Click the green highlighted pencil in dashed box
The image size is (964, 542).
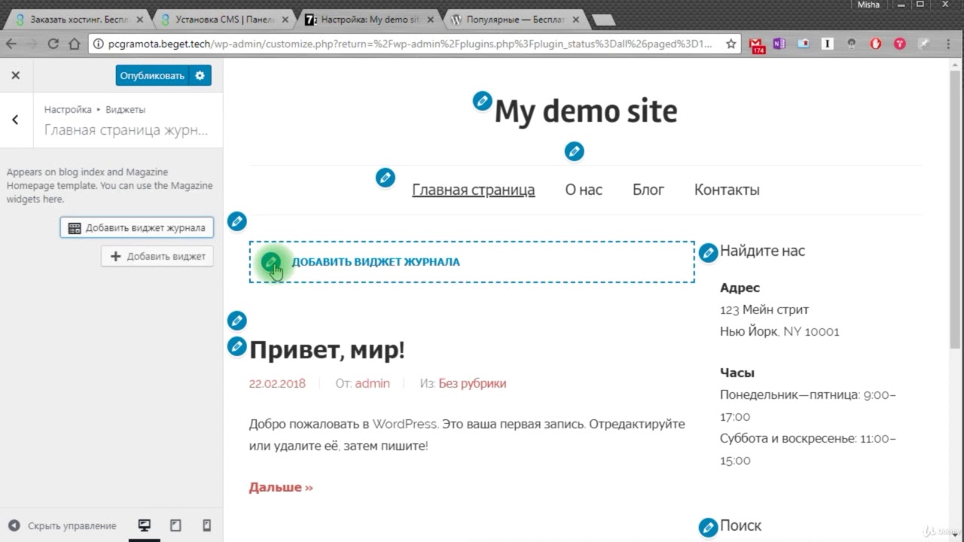pos(271,262)
